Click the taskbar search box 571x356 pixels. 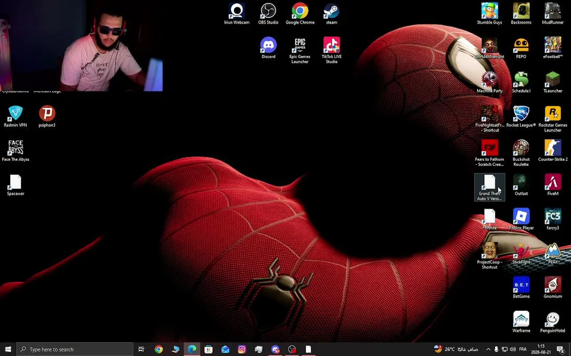[75, 349]
